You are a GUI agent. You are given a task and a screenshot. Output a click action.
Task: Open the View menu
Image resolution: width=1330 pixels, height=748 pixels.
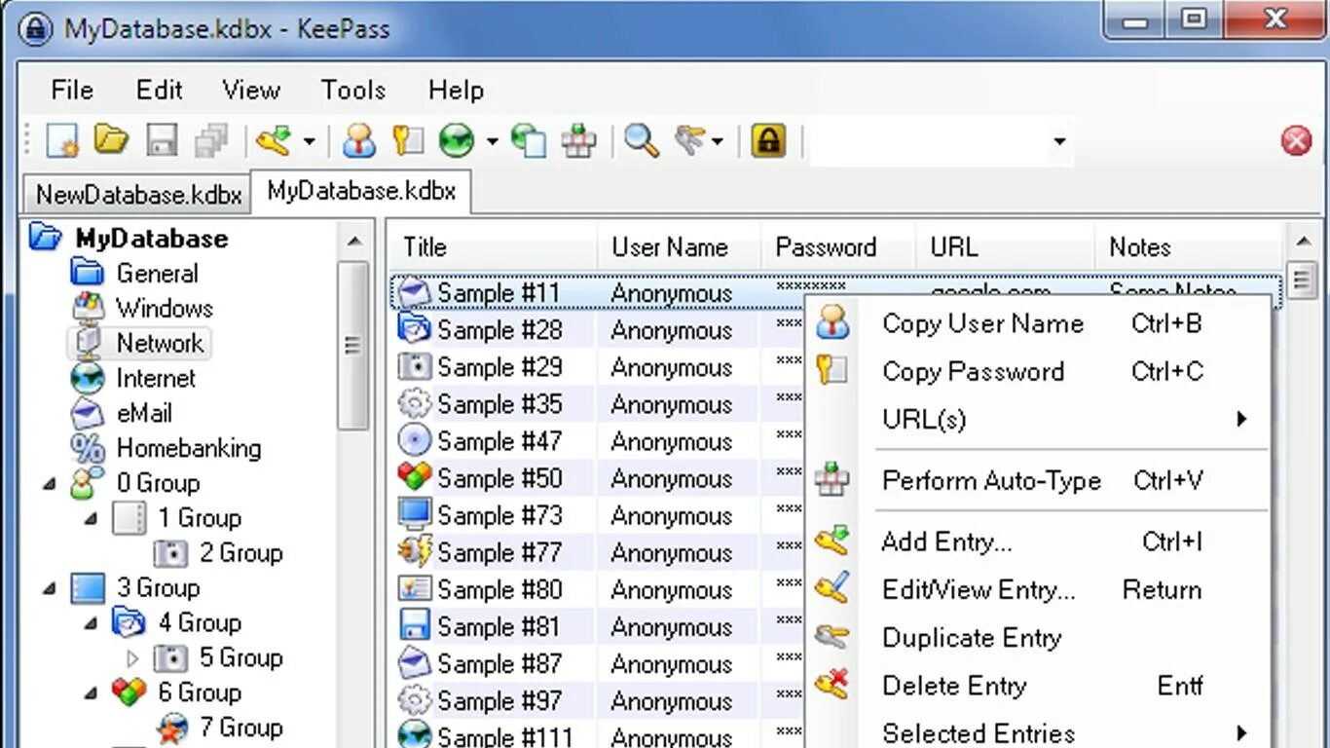coord(250,90)
